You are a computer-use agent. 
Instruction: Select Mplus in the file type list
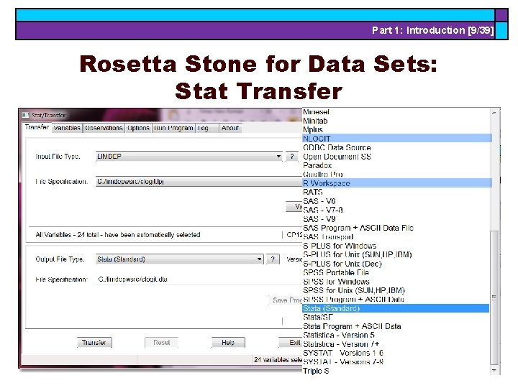point(396,129)
